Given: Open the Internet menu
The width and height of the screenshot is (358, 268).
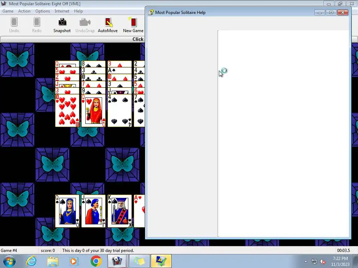Looking at the screenshot, I should click(x=62, y=11).
